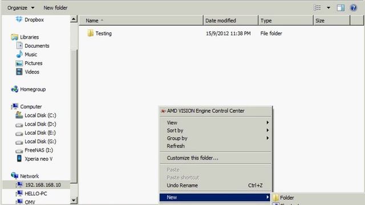The image size is (365, 205).
Task: Open the Documents library icon
Action: click(x=19, y=46)
